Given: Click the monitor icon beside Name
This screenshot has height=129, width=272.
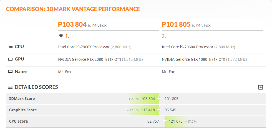Looking at the screenshot, I should [x=11, y=72].
